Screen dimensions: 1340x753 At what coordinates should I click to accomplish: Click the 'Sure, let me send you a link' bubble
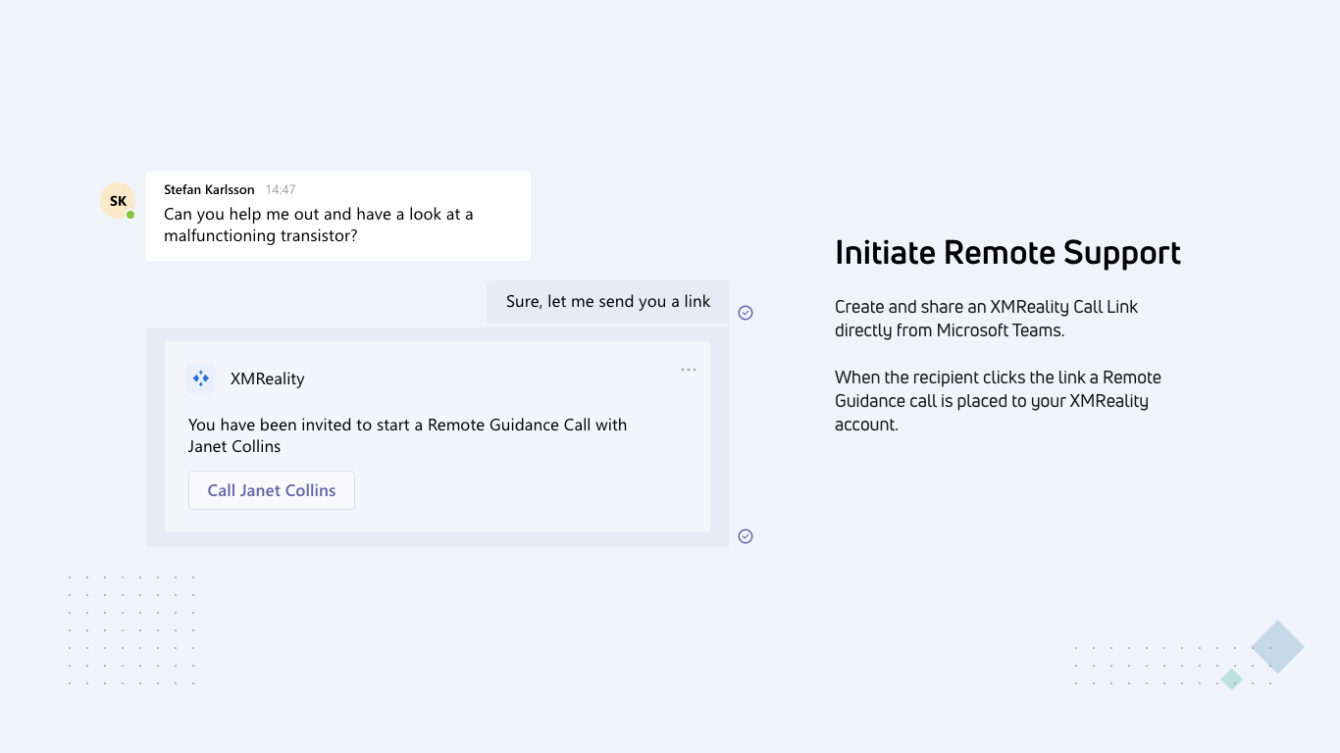point(608,302)
